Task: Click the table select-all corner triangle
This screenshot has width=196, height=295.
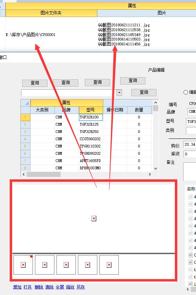Action: click(25, 103)
